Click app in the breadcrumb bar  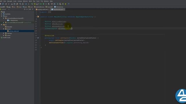coord(8,7)
